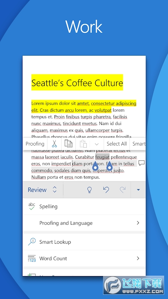
Task: Tap the left selection handle
Action: click(95, 166)
